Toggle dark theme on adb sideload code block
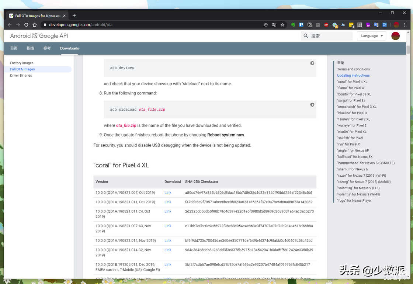413x284 pixels. pos(312,105)
